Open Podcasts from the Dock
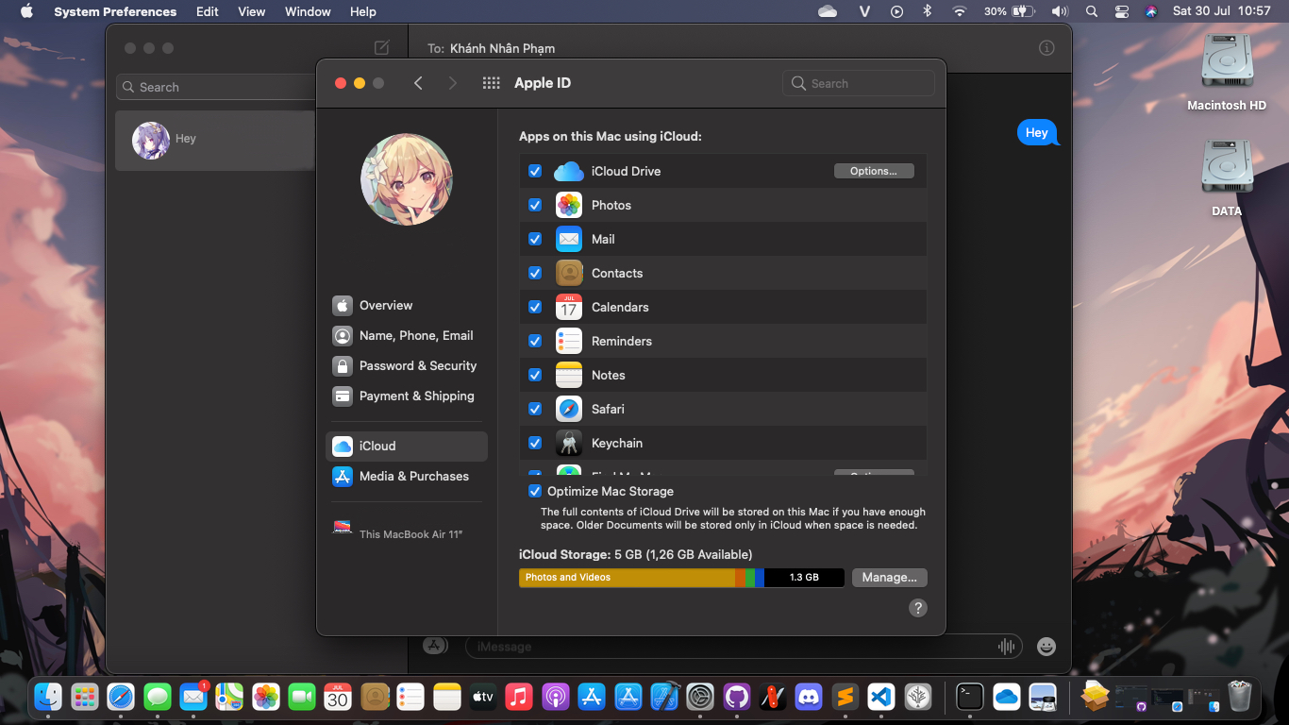 pos(556,698)
